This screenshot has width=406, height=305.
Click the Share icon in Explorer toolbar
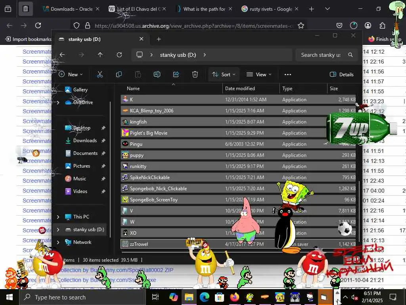(176, 75)
